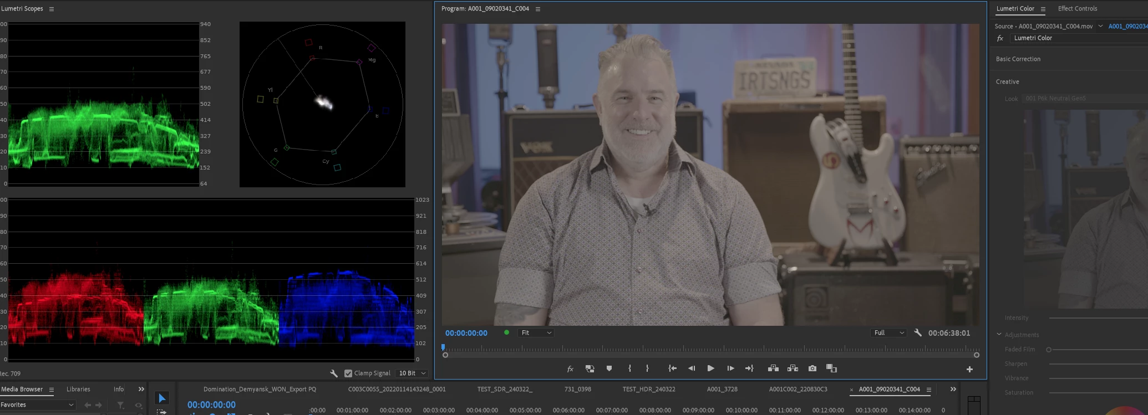
Task: Open the Program monitor settings wrench
Action: point(918,333)
